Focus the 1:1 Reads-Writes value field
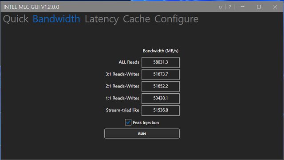Image resolution: width=284 pixels, height=160 pixels. pos(161,98)
